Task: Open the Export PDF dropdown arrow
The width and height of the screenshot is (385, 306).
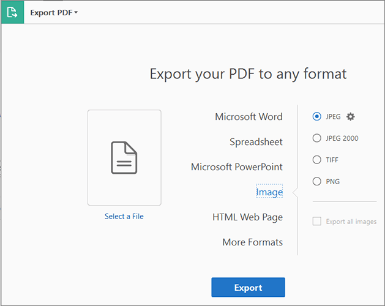Action: [76, 13]
